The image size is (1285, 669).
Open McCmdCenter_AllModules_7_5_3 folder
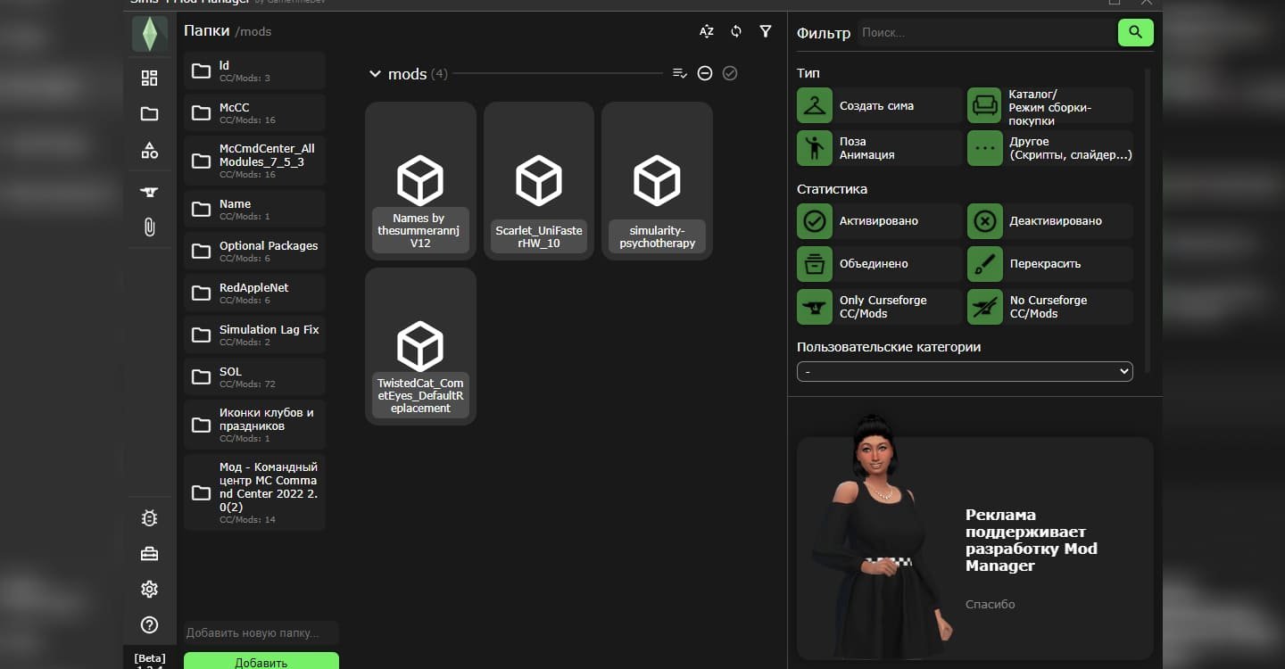click(x=254, y=161)
